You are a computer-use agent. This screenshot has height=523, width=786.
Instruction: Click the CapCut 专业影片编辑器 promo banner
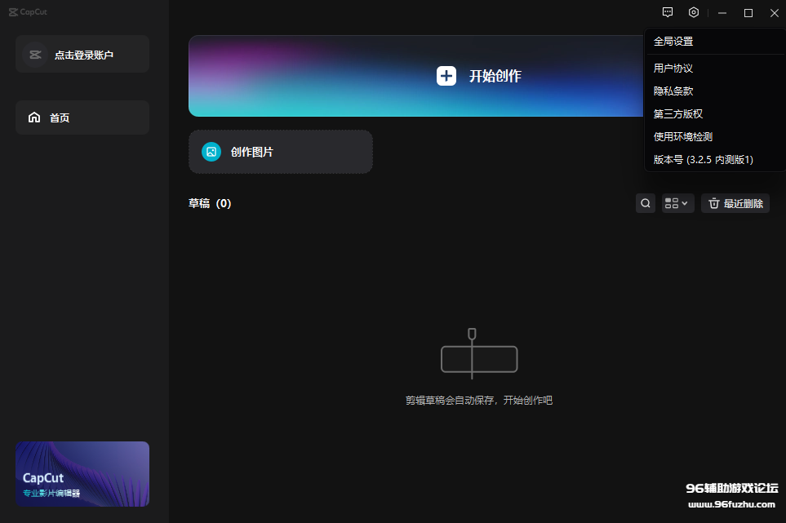pos(82,474)
